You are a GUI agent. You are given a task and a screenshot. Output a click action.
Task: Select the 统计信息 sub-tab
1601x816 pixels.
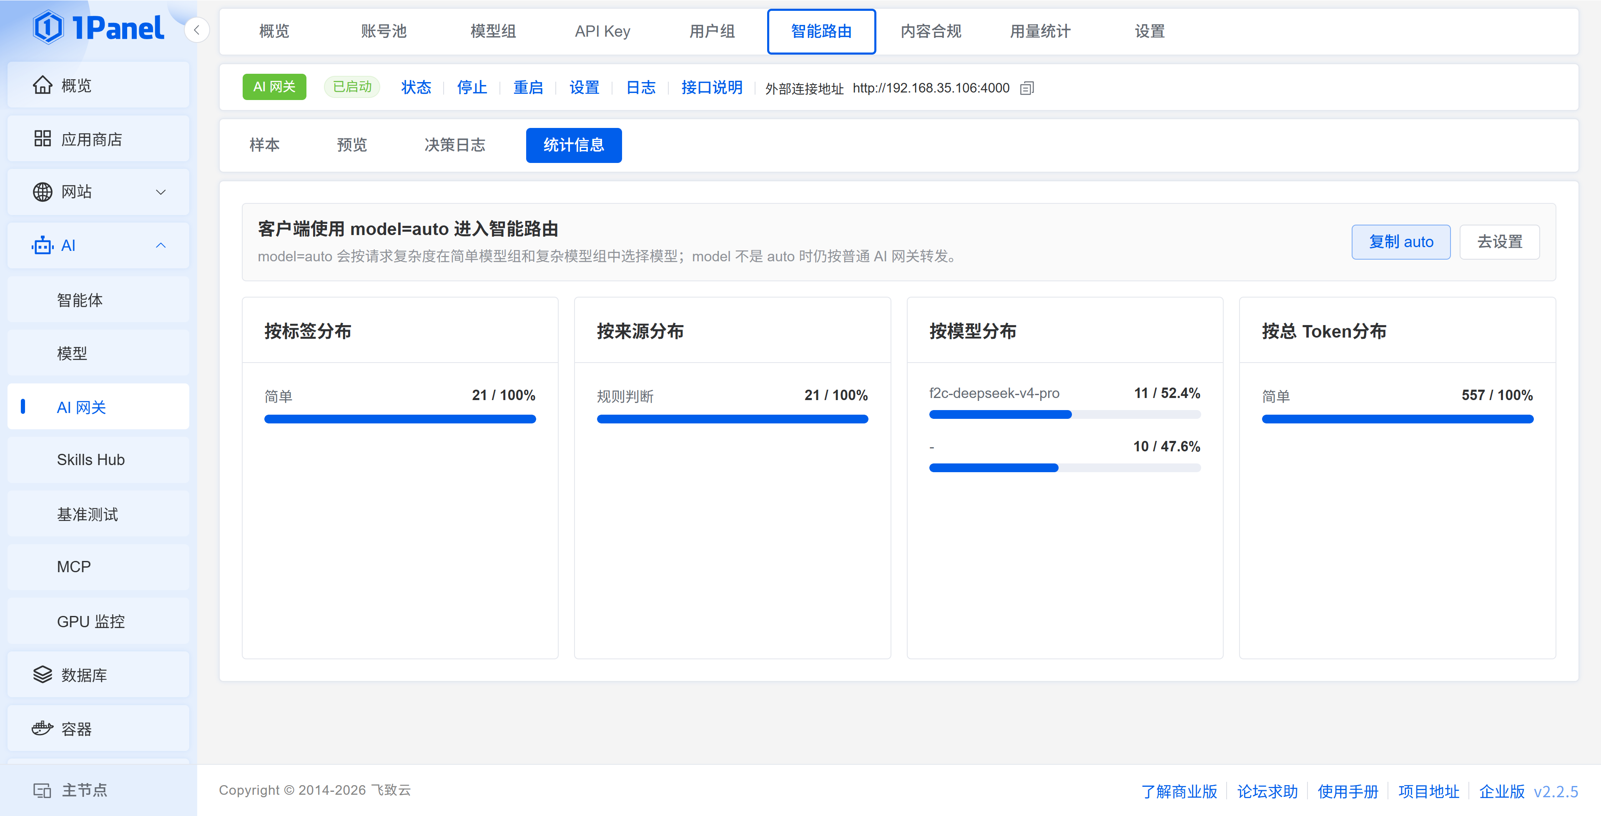click(574, 145)
